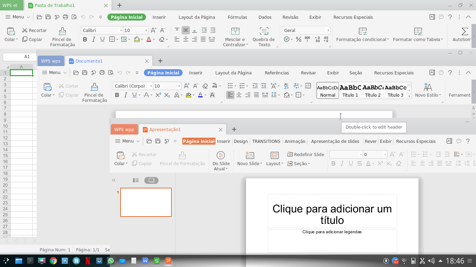This screenshot has height=267, width=476.
Task: Increase font size in the spreadsheet ribbon
Action: pos(153,30)
